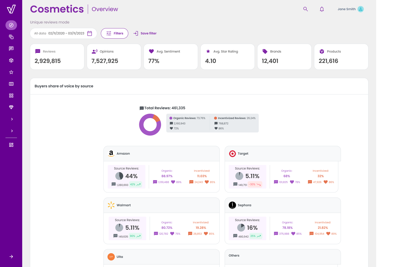Click Amazon organic 88.97% value
Image resolution: width=395 pixels, height=267 pixels.
pyautogui.click(x=167, y=176)
